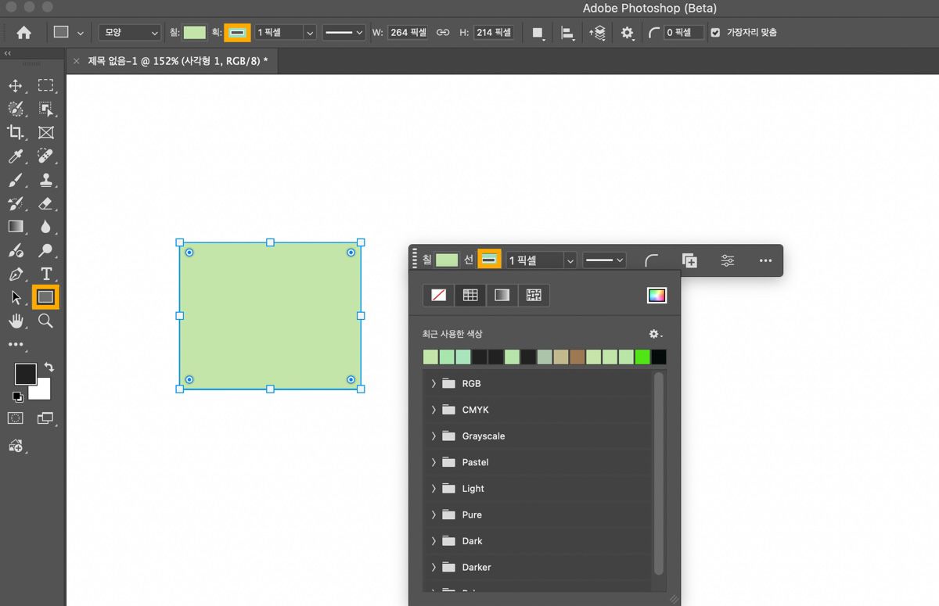The image size is (939, 606).
Task: Select the Clone Stamp tool
Action: tap(46, 180)
